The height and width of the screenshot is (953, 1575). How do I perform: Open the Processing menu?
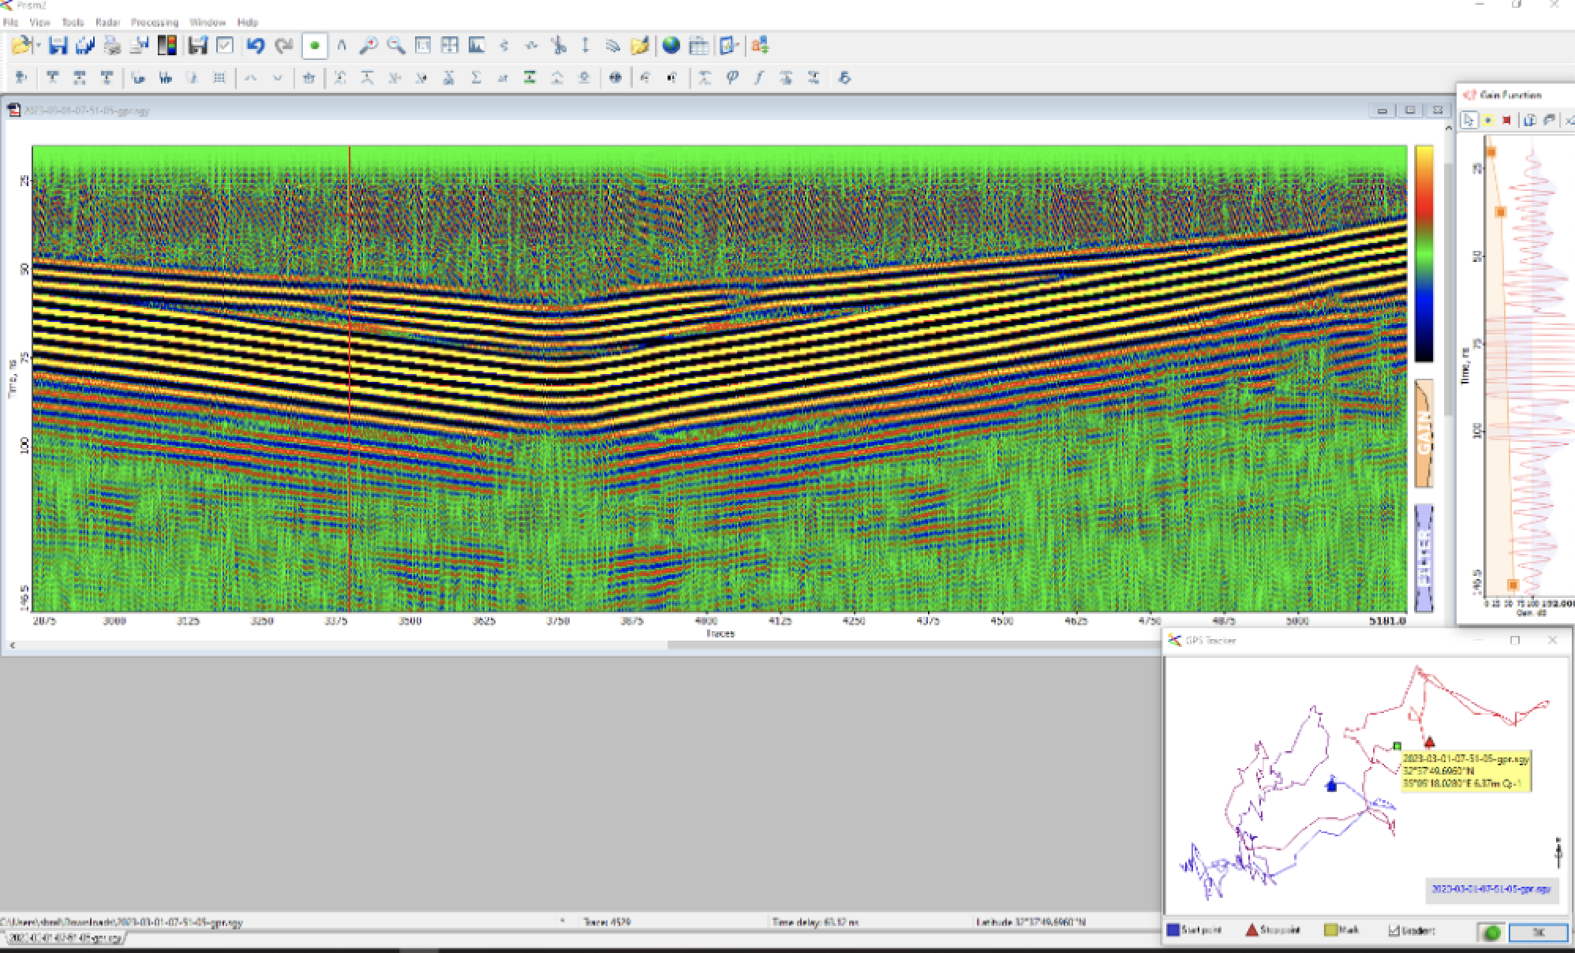(x=154, y=22)
